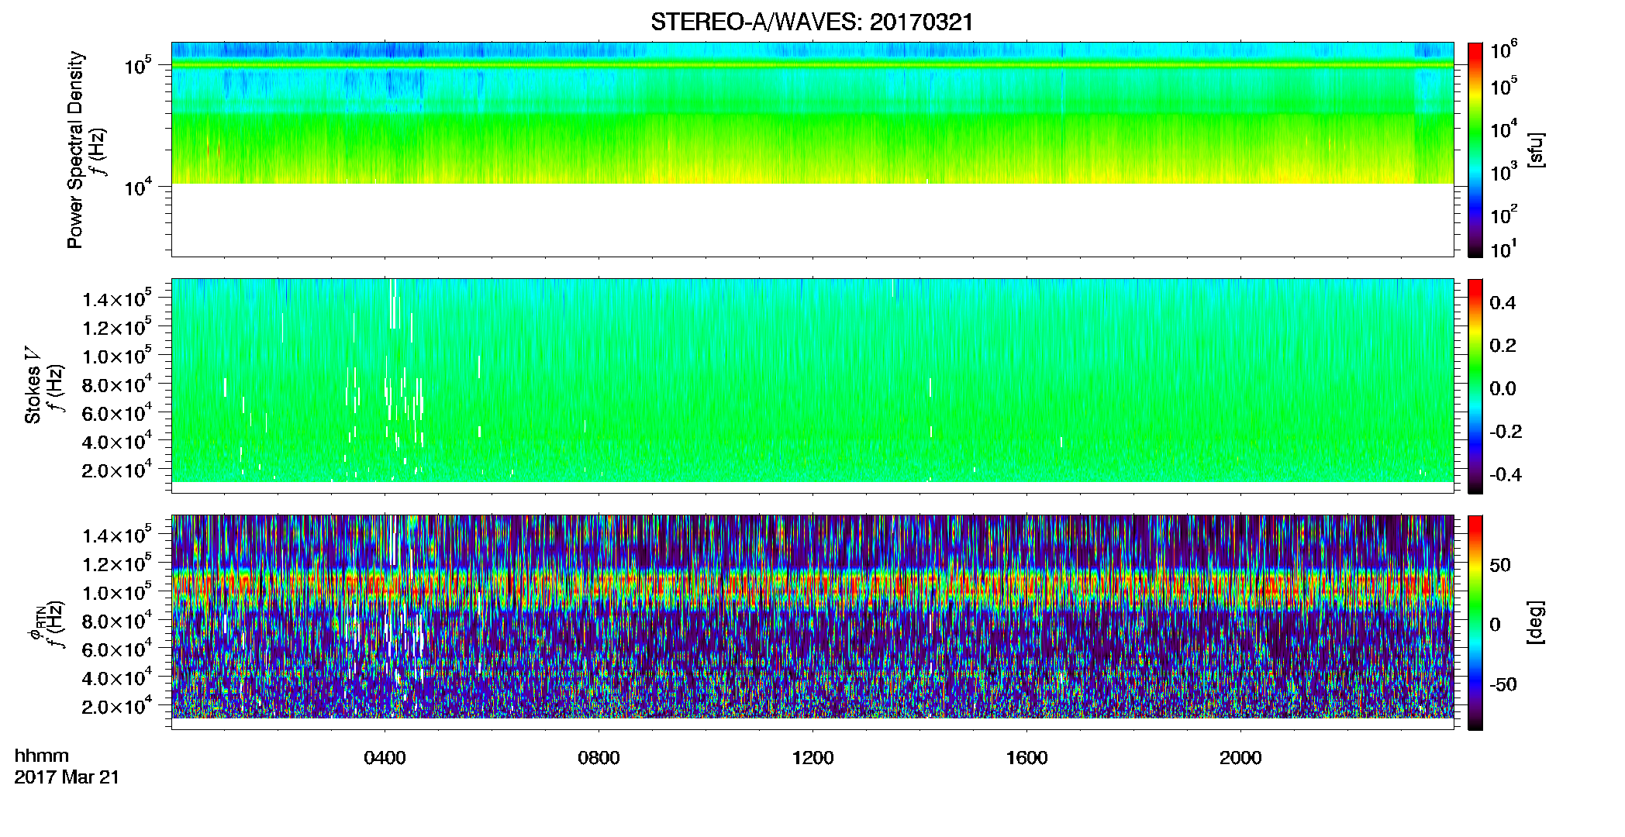Click the 10^1 tick label on the sfu colorbar
The width and height of the screenshot is (1625, 837).
click(1504, 250)
